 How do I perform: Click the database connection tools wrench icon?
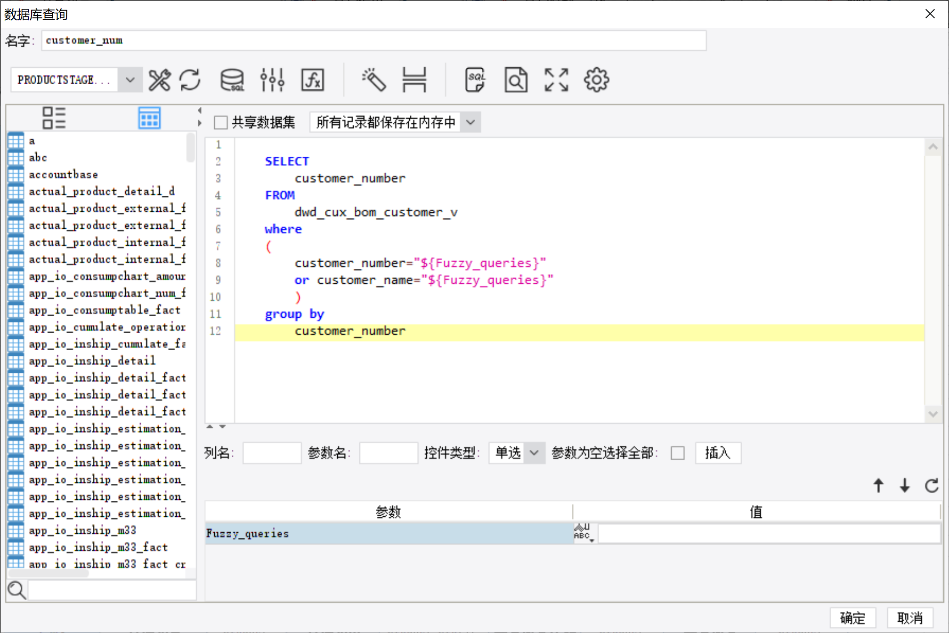159,80
